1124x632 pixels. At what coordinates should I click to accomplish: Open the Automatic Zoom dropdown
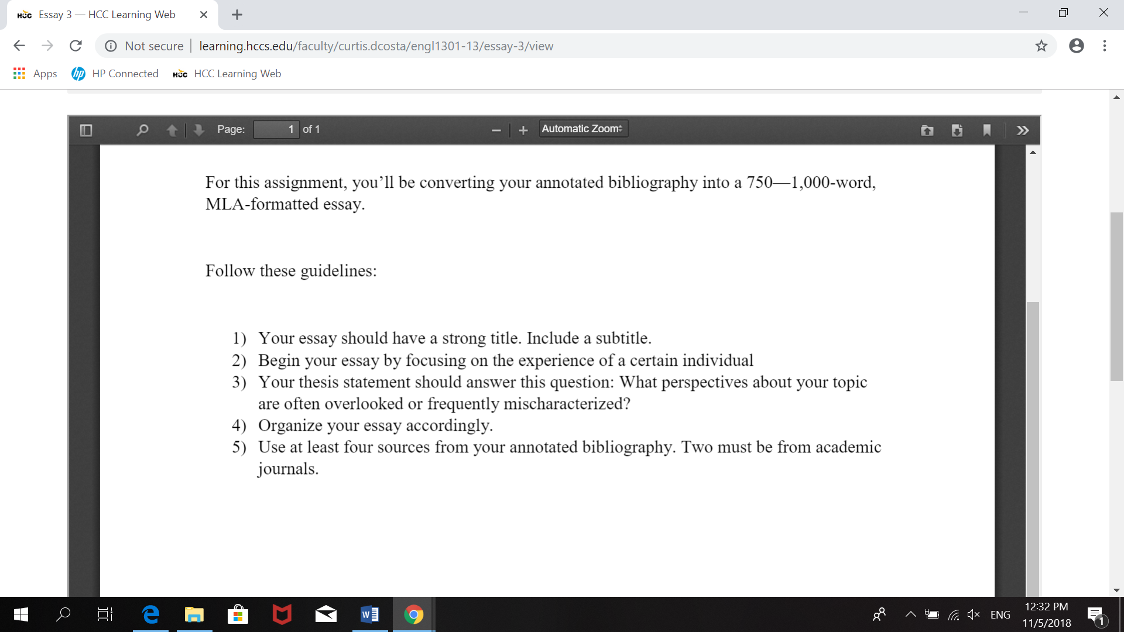pyautogui.click(x=582, y=128)
